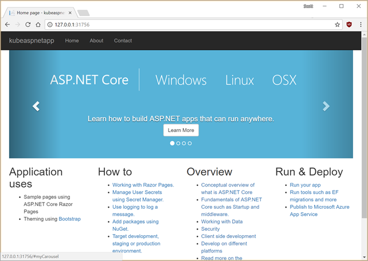The width and height of the screenshot is (368, 261).
Task: Click the How to heading
Action: tap(115, 172)
